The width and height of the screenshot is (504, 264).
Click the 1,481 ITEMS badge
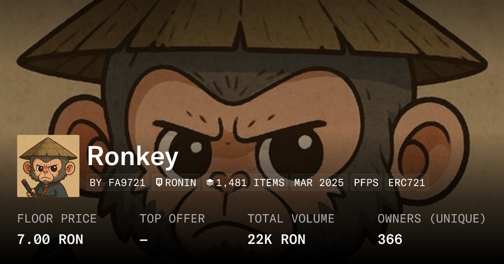245,183
